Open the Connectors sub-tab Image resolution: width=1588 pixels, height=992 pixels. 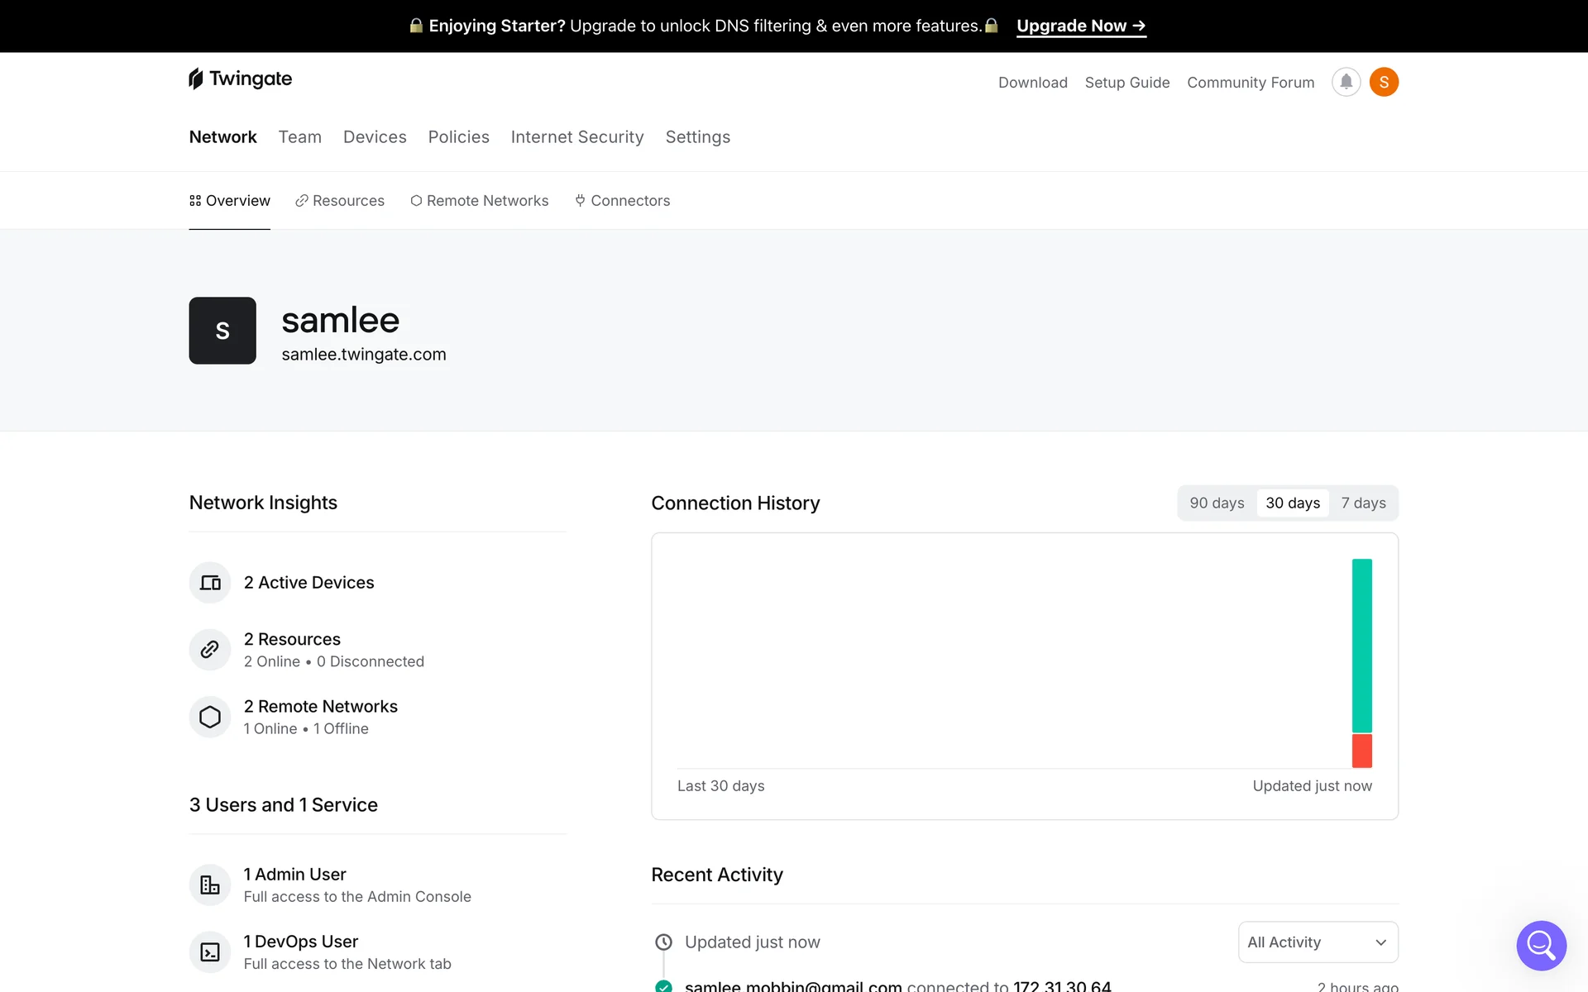(x=623, y=201)
